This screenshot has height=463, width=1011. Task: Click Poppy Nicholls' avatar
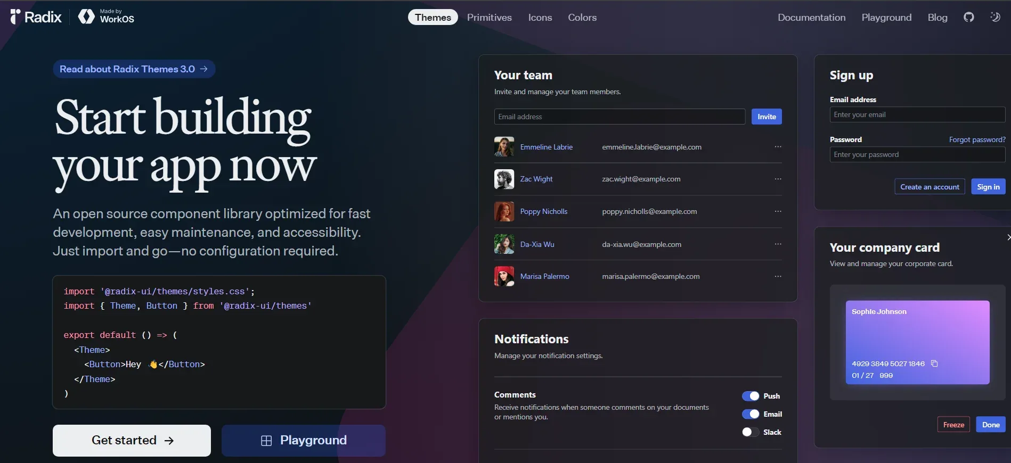coord(504,211)
